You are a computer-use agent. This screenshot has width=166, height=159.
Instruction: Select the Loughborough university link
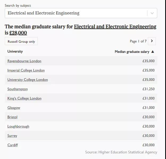tap(18, 126)
